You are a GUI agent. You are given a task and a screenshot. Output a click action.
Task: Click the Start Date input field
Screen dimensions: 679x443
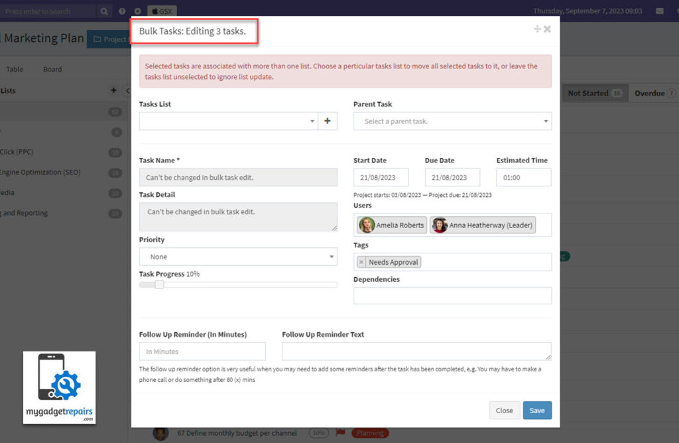381,177
